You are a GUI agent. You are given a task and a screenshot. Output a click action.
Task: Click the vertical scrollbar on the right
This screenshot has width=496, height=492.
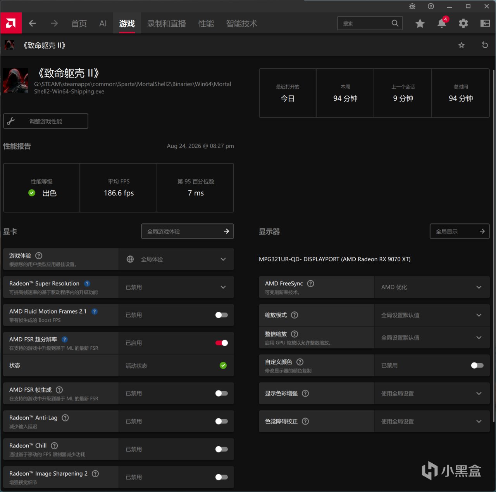(x=494, y=246)
